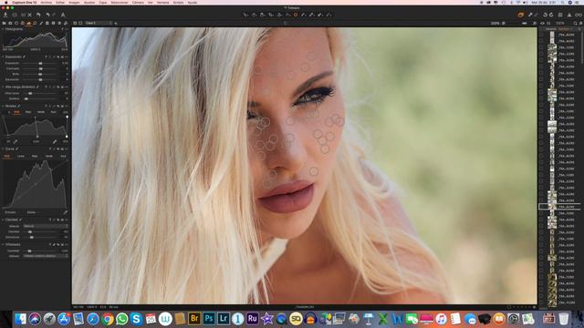Click the delete X icon in top toolbar
This screenshot has height=328, width=584.
pyautogui.click(x=30, y=15)
